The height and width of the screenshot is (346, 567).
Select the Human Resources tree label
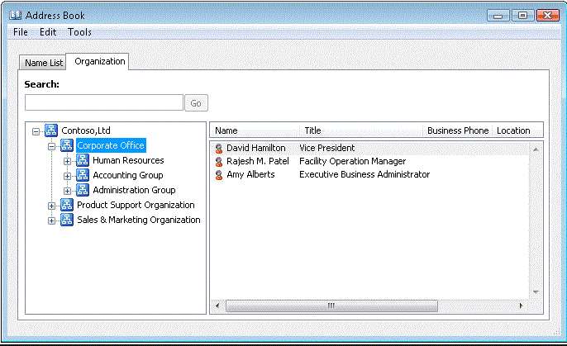(x=128, y=160)
